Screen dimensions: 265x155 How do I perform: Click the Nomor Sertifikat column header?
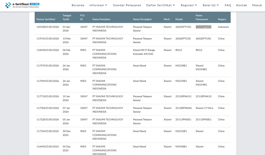[x=46, y=19]
